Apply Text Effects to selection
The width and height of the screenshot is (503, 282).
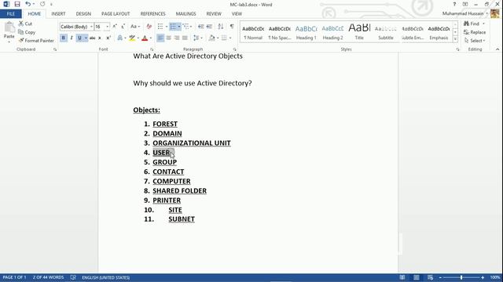coord(120,38)
